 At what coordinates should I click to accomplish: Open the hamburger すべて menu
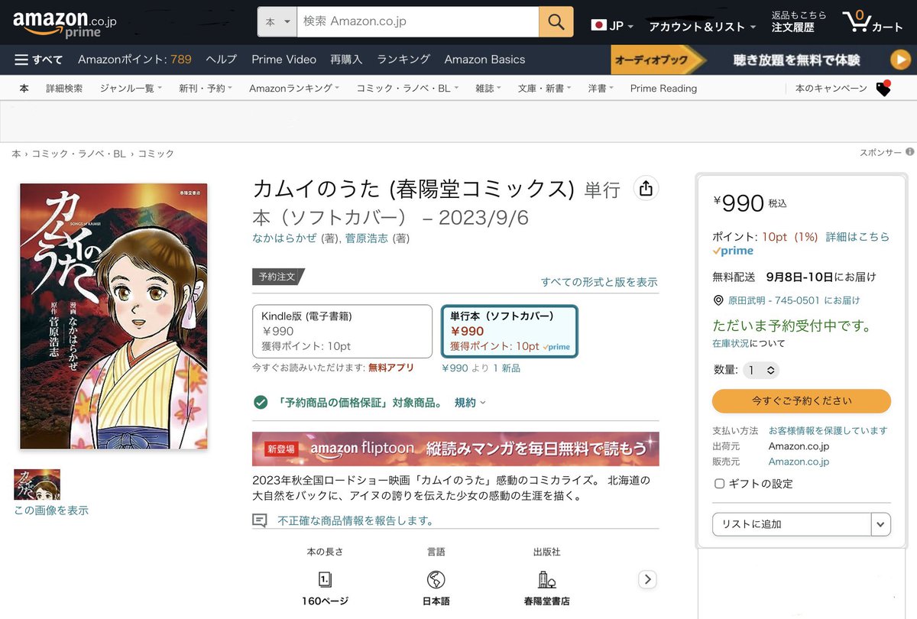(x=38, y=60)
